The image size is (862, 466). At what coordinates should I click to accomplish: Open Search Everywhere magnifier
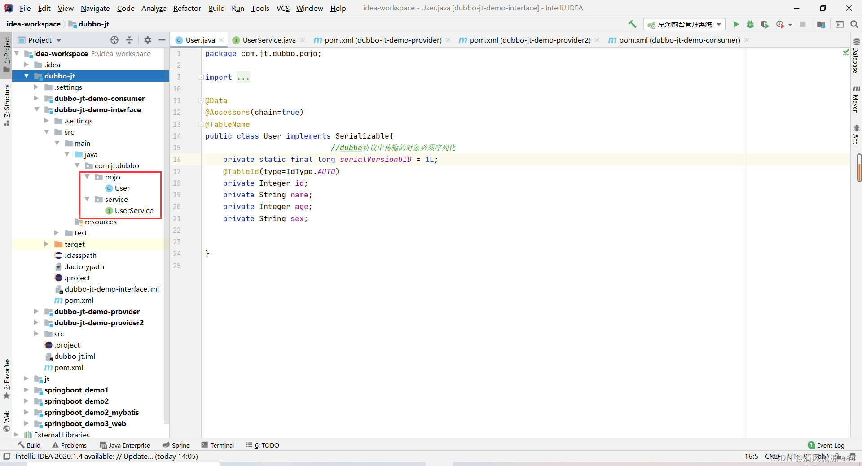(x=854, y=24)
